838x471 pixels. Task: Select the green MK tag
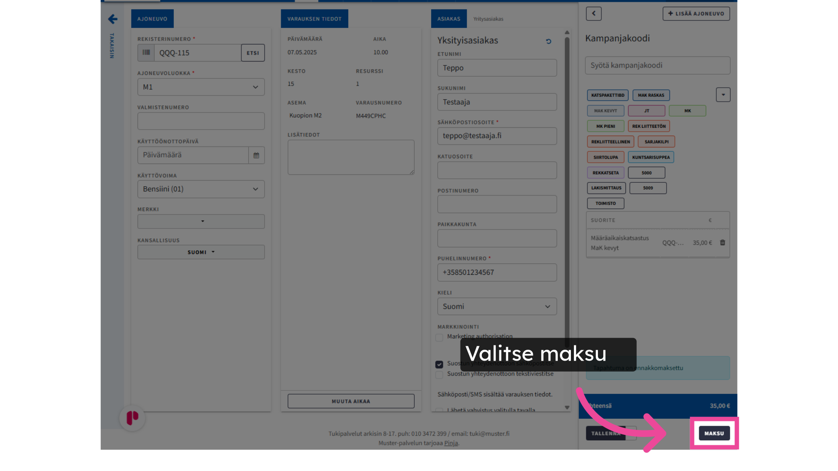point(687,111)
